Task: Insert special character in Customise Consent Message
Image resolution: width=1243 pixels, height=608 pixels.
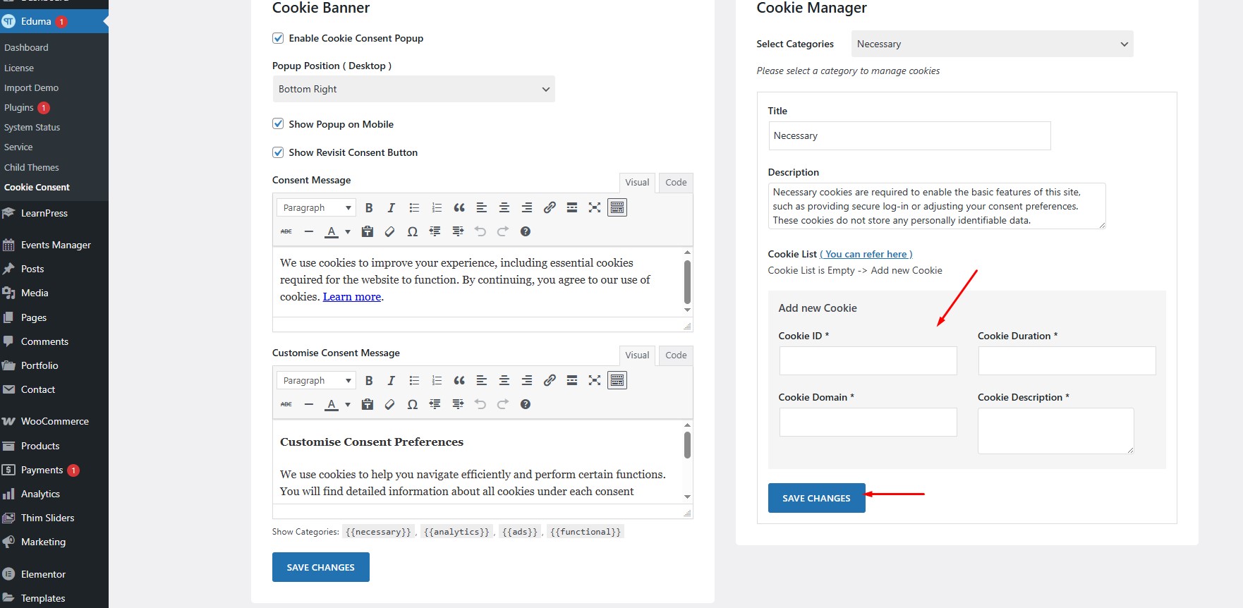Action: click(x=413, y=404)
